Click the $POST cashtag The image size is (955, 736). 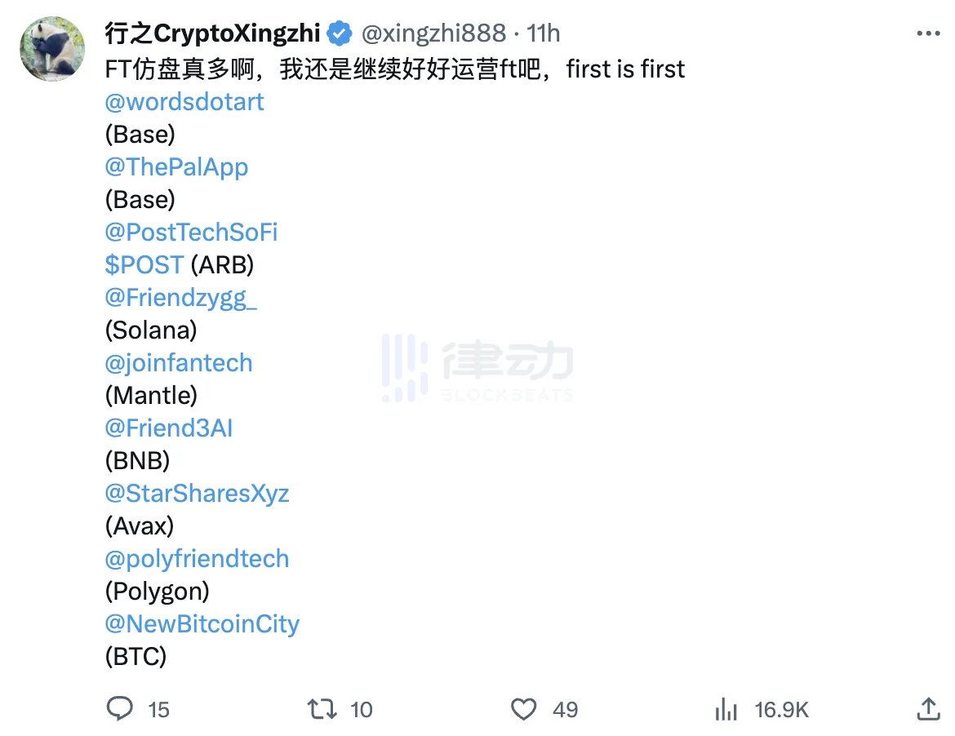pyautogui.click(x=144, y=265)
